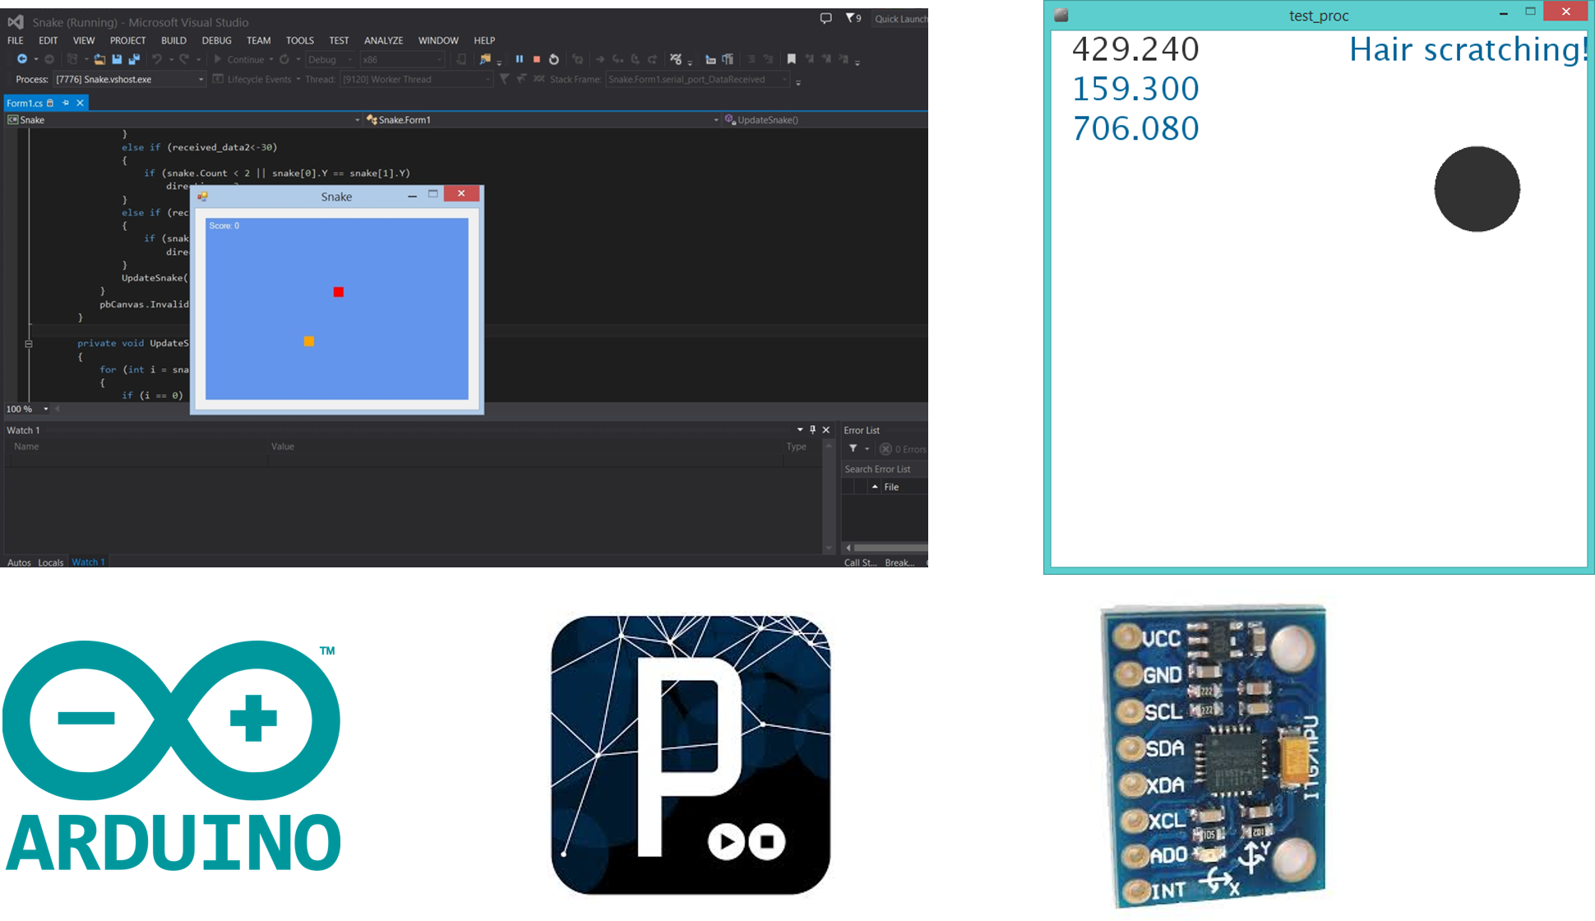Image resolution: width=1595 pixels, height=921 pixels.
Task: Click the Restart debugging icon
Action: 554,59
